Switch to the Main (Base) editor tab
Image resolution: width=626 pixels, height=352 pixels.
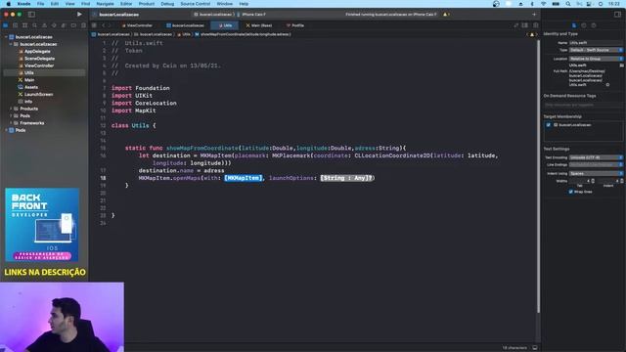[x=258, y=25]
